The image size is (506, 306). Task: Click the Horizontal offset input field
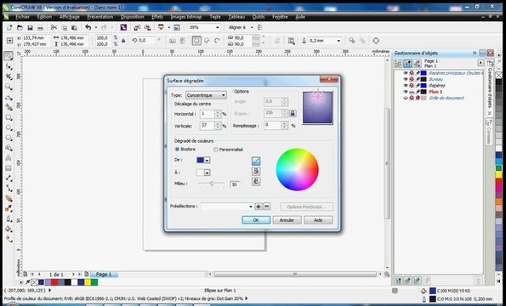pyautogui.click(x=208, y=114)
